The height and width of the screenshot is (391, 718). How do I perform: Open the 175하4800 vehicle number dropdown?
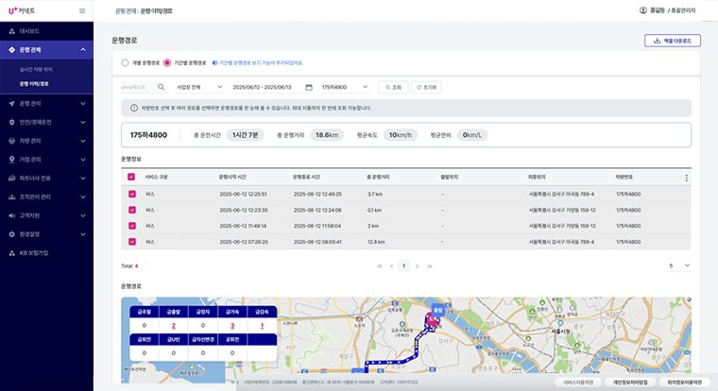pyautogui.click(x=344, y=87)
